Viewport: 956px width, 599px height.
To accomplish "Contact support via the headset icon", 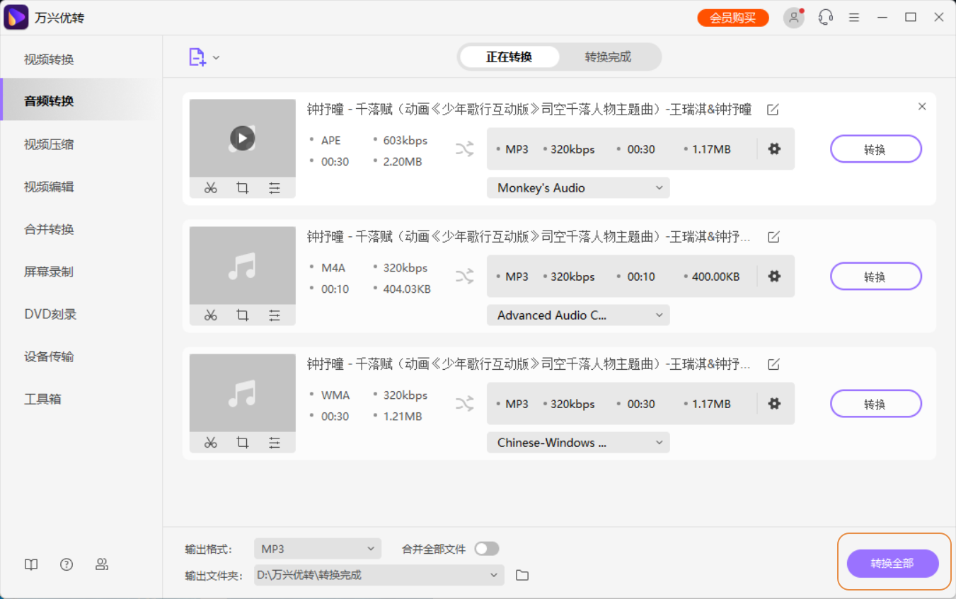I will click(x=825, y=18).
